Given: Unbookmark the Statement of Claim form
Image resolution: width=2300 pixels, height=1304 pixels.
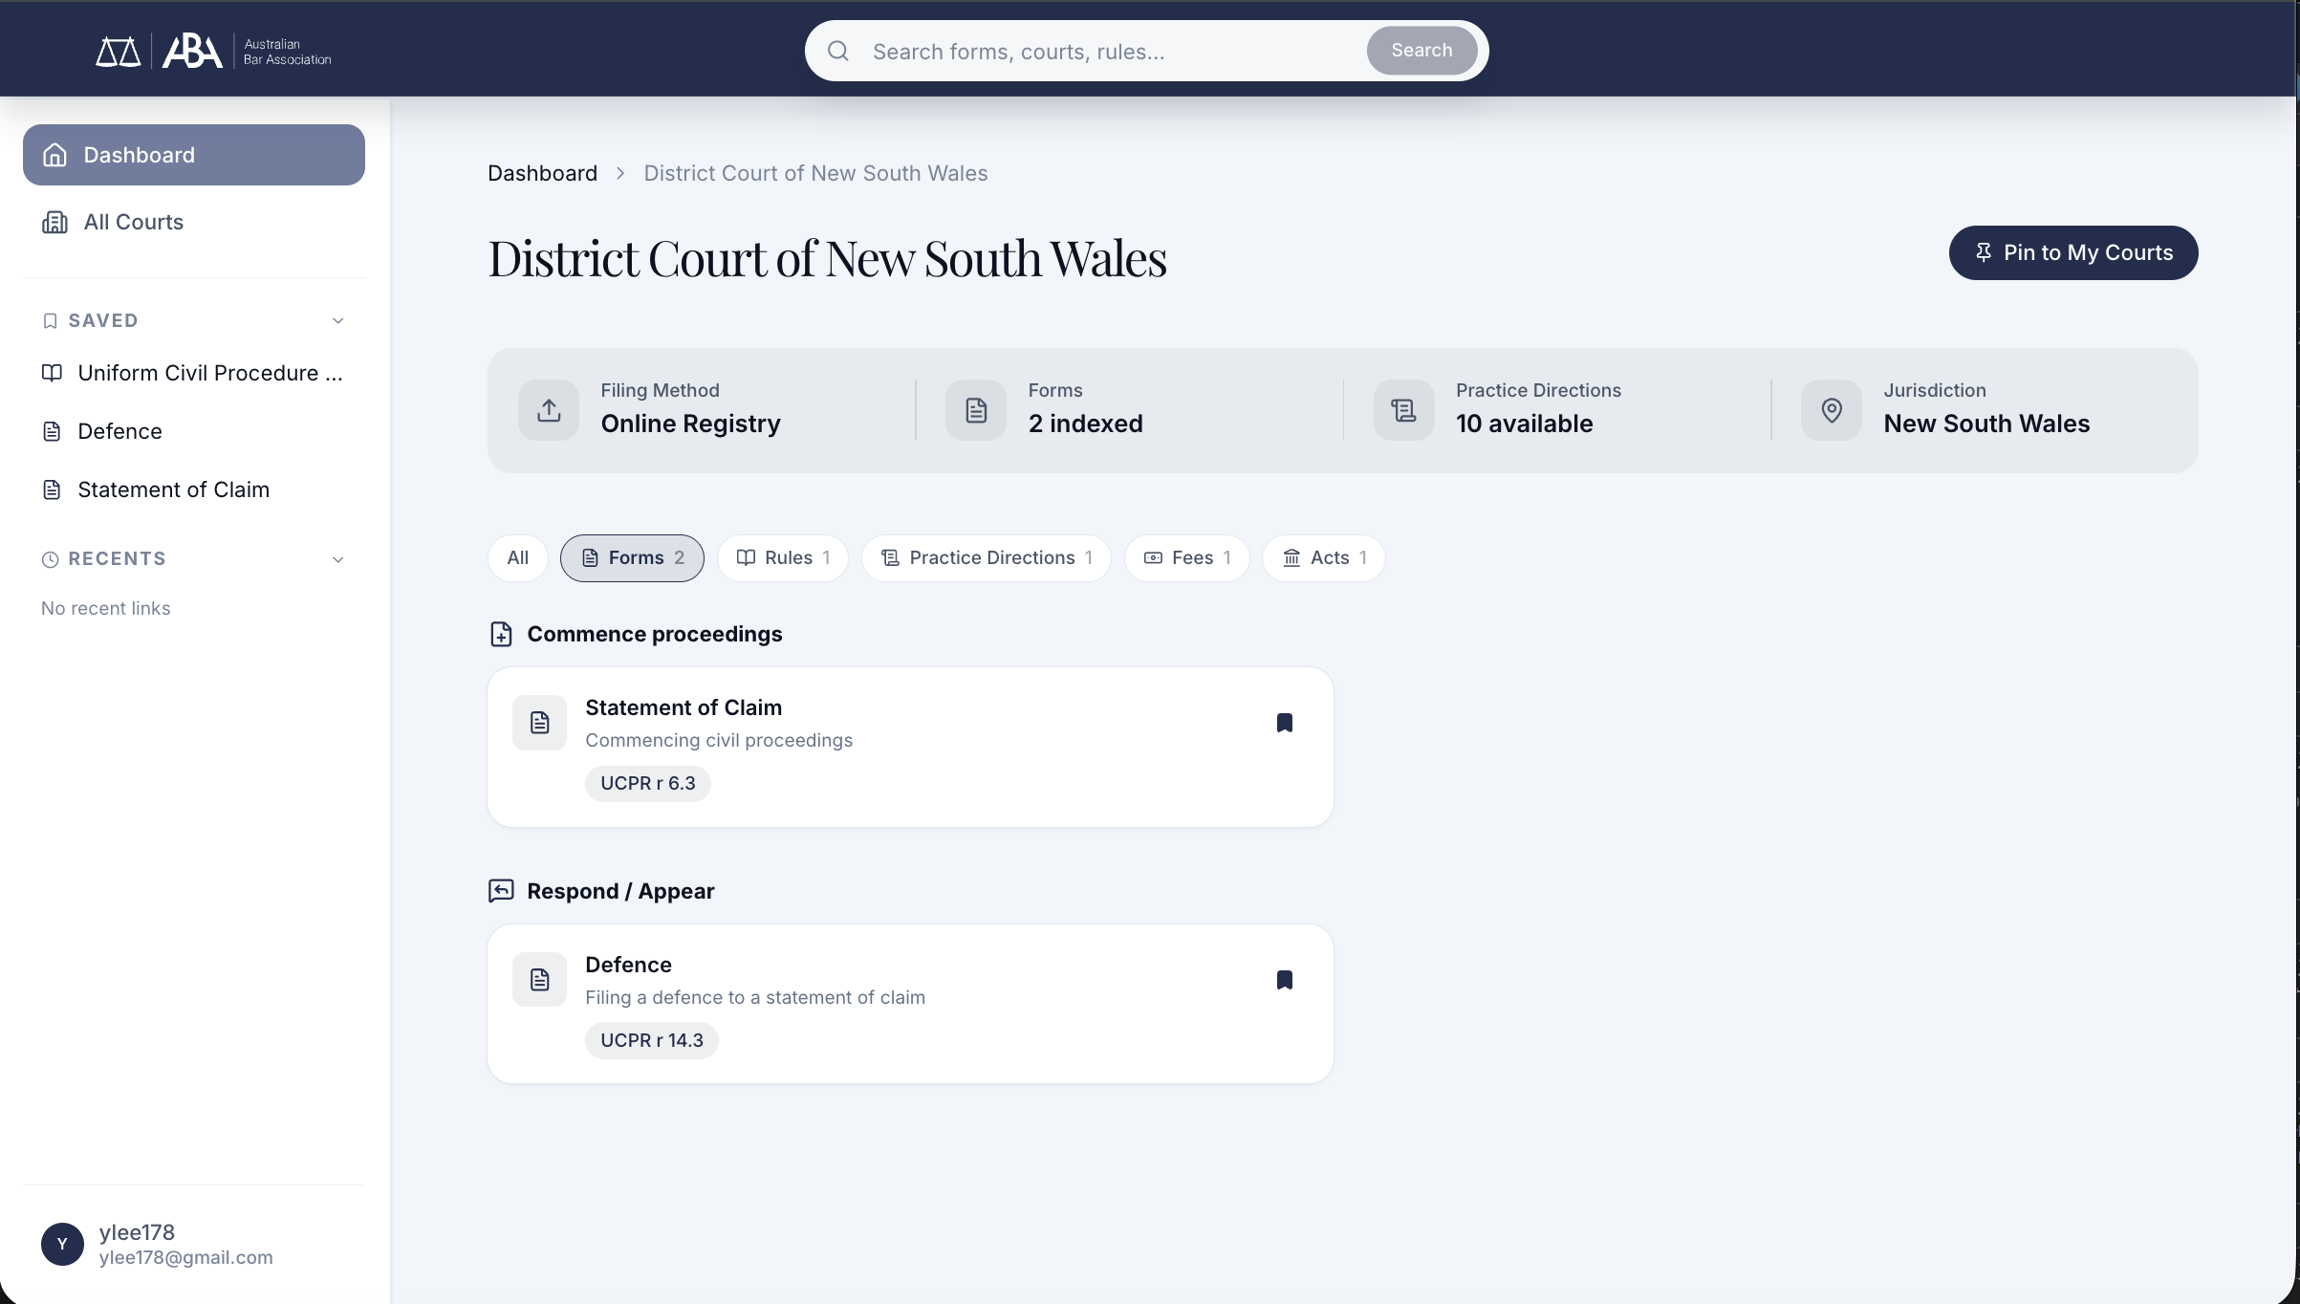Looking at the screenshot, I should [x=1285, y=723].
